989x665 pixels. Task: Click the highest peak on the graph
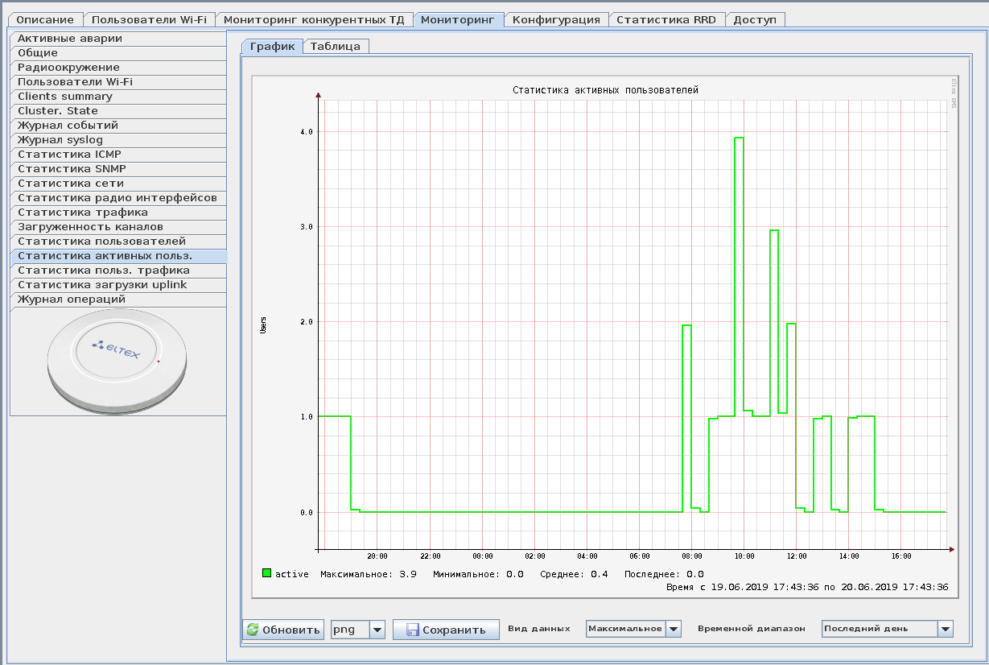(739, 138)
